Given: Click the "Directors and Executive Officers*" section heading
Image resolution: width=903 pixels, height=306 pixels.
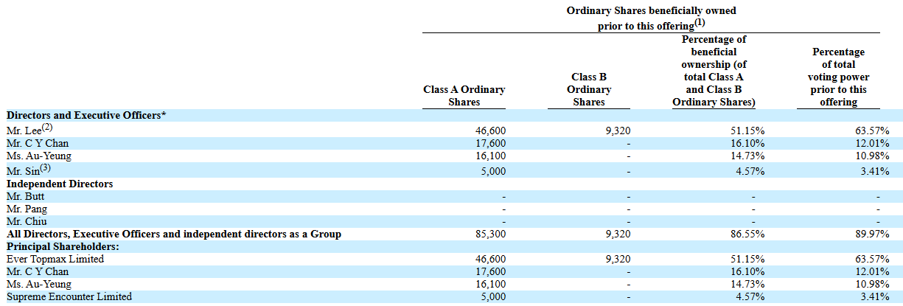Looking at the screenshot, I should click(86, 116).
